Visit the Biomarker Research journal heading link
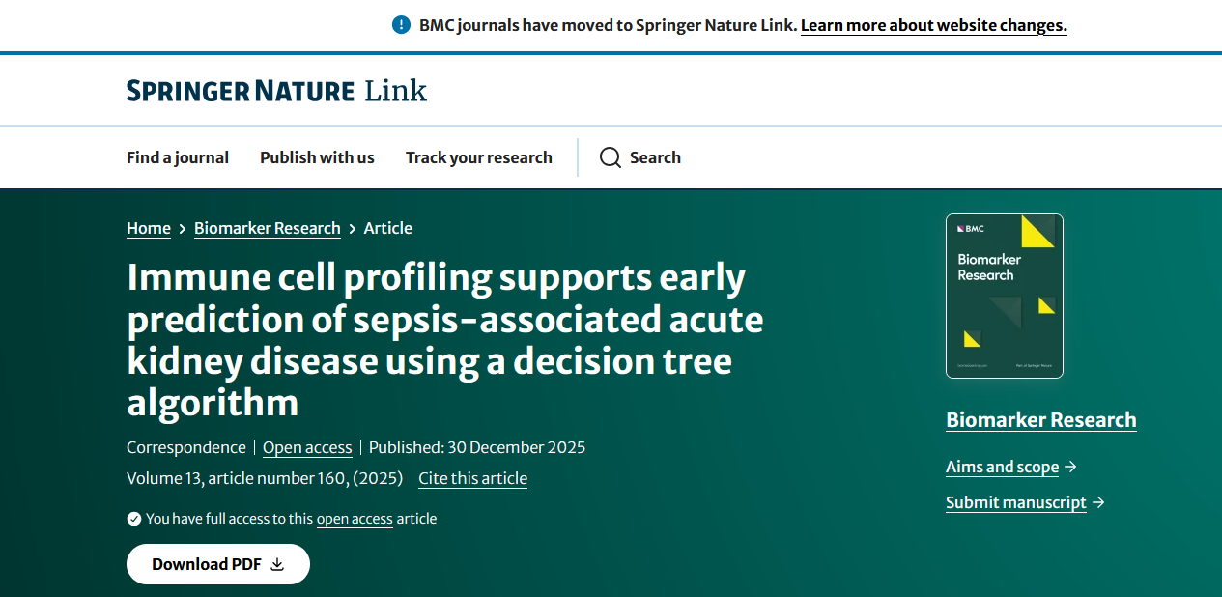 coord(1040,420)
